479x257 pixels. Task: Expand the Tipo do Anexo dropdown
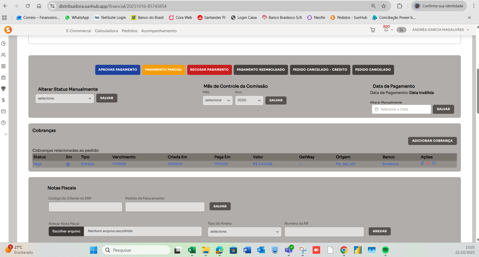point(244,232)
